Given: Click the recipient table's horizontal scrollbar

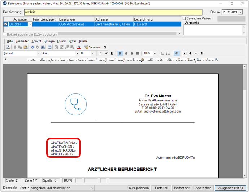Looking at the screenshot, I should (118, 34).
